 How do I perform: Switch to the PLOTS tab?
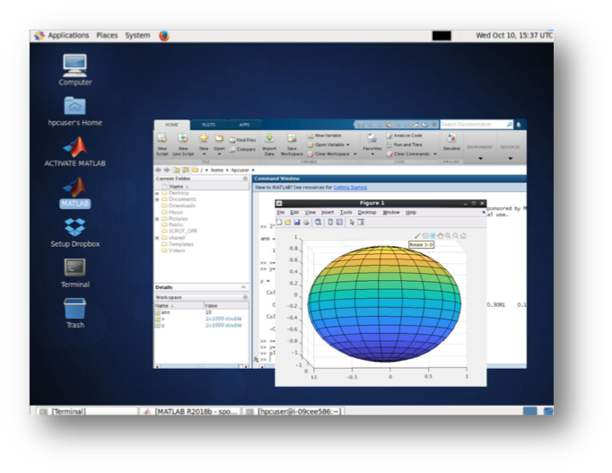(208, 125)
